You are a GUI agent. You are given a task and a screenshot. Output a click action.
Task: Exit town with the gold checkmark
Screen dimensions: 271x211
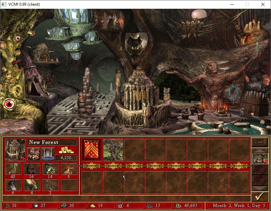[x=260, y=197]
